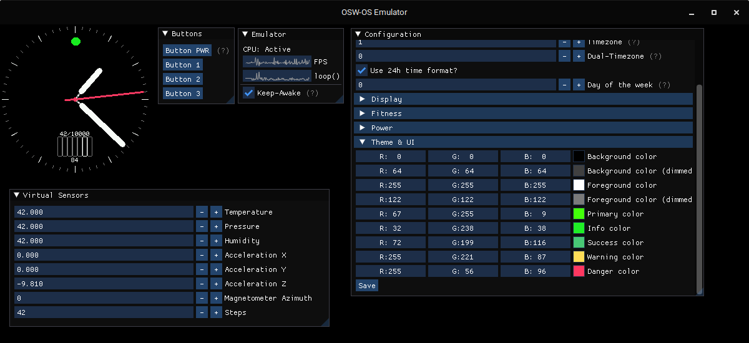Open the Info color swatch

579,228
